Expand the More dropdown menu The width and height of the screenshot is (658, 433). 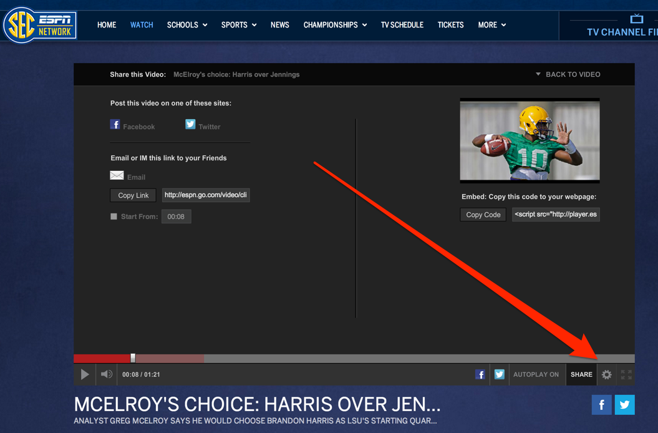click(492, 25)
